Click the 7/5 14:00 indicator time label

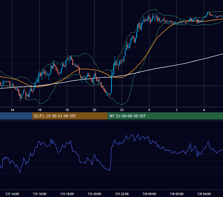coord(12,194)
